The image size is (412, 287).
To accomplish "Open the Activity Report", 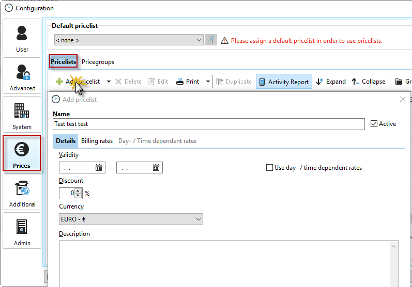I will pos(284,82).
